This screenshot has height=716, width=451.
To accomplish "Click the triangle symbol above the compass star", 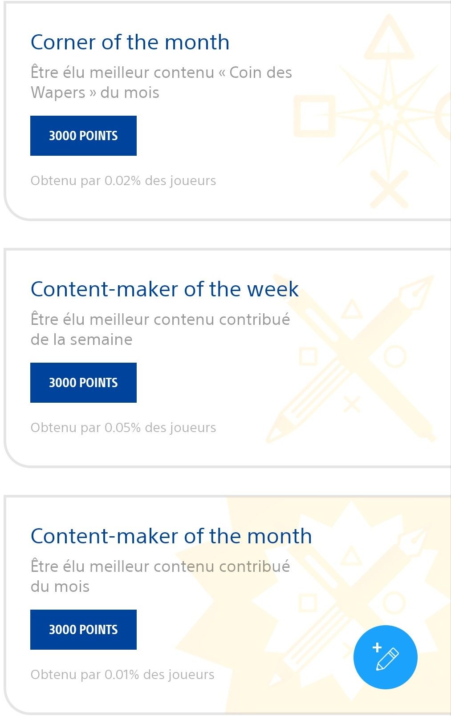I will 389,37.
